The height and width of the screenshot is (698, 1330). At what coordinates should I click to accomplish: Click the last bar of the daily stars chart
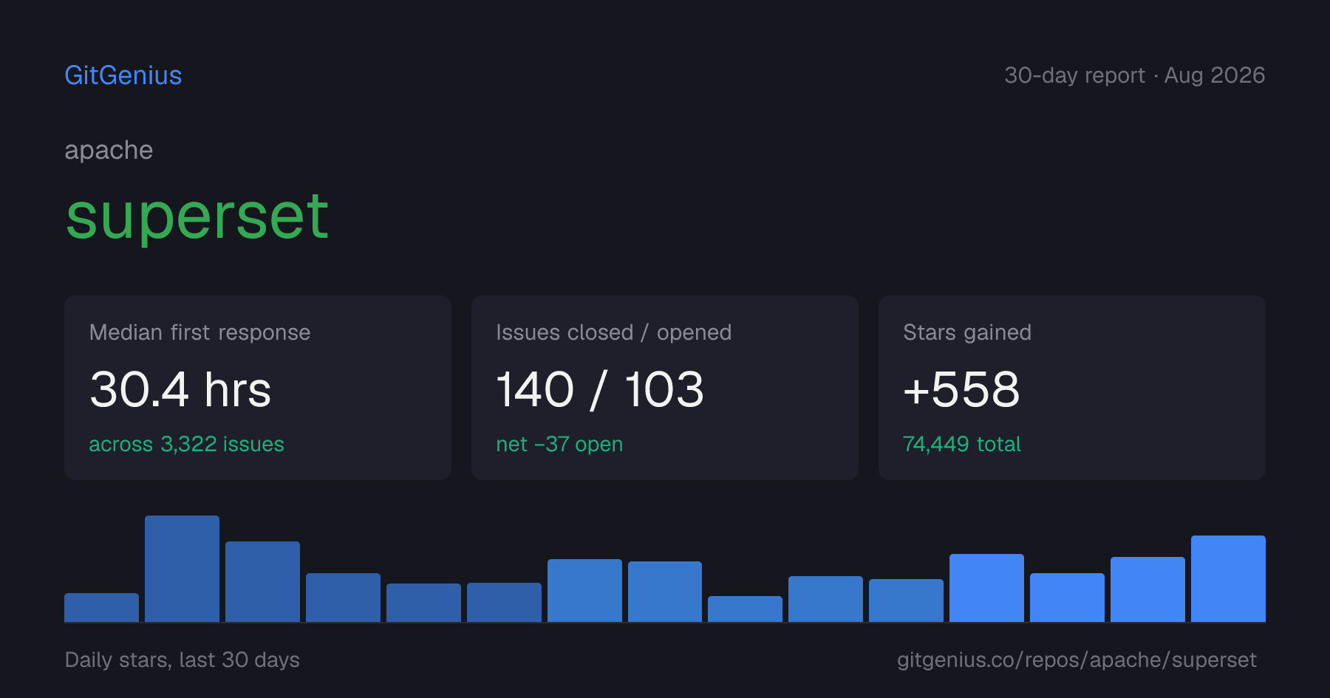tap(1228, 578)
